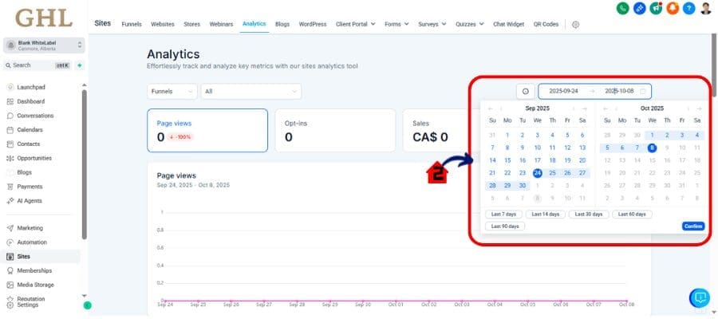The image size is (718, 319).
Task: Click the megaphone announcements icon
Action: coord(656,8)
